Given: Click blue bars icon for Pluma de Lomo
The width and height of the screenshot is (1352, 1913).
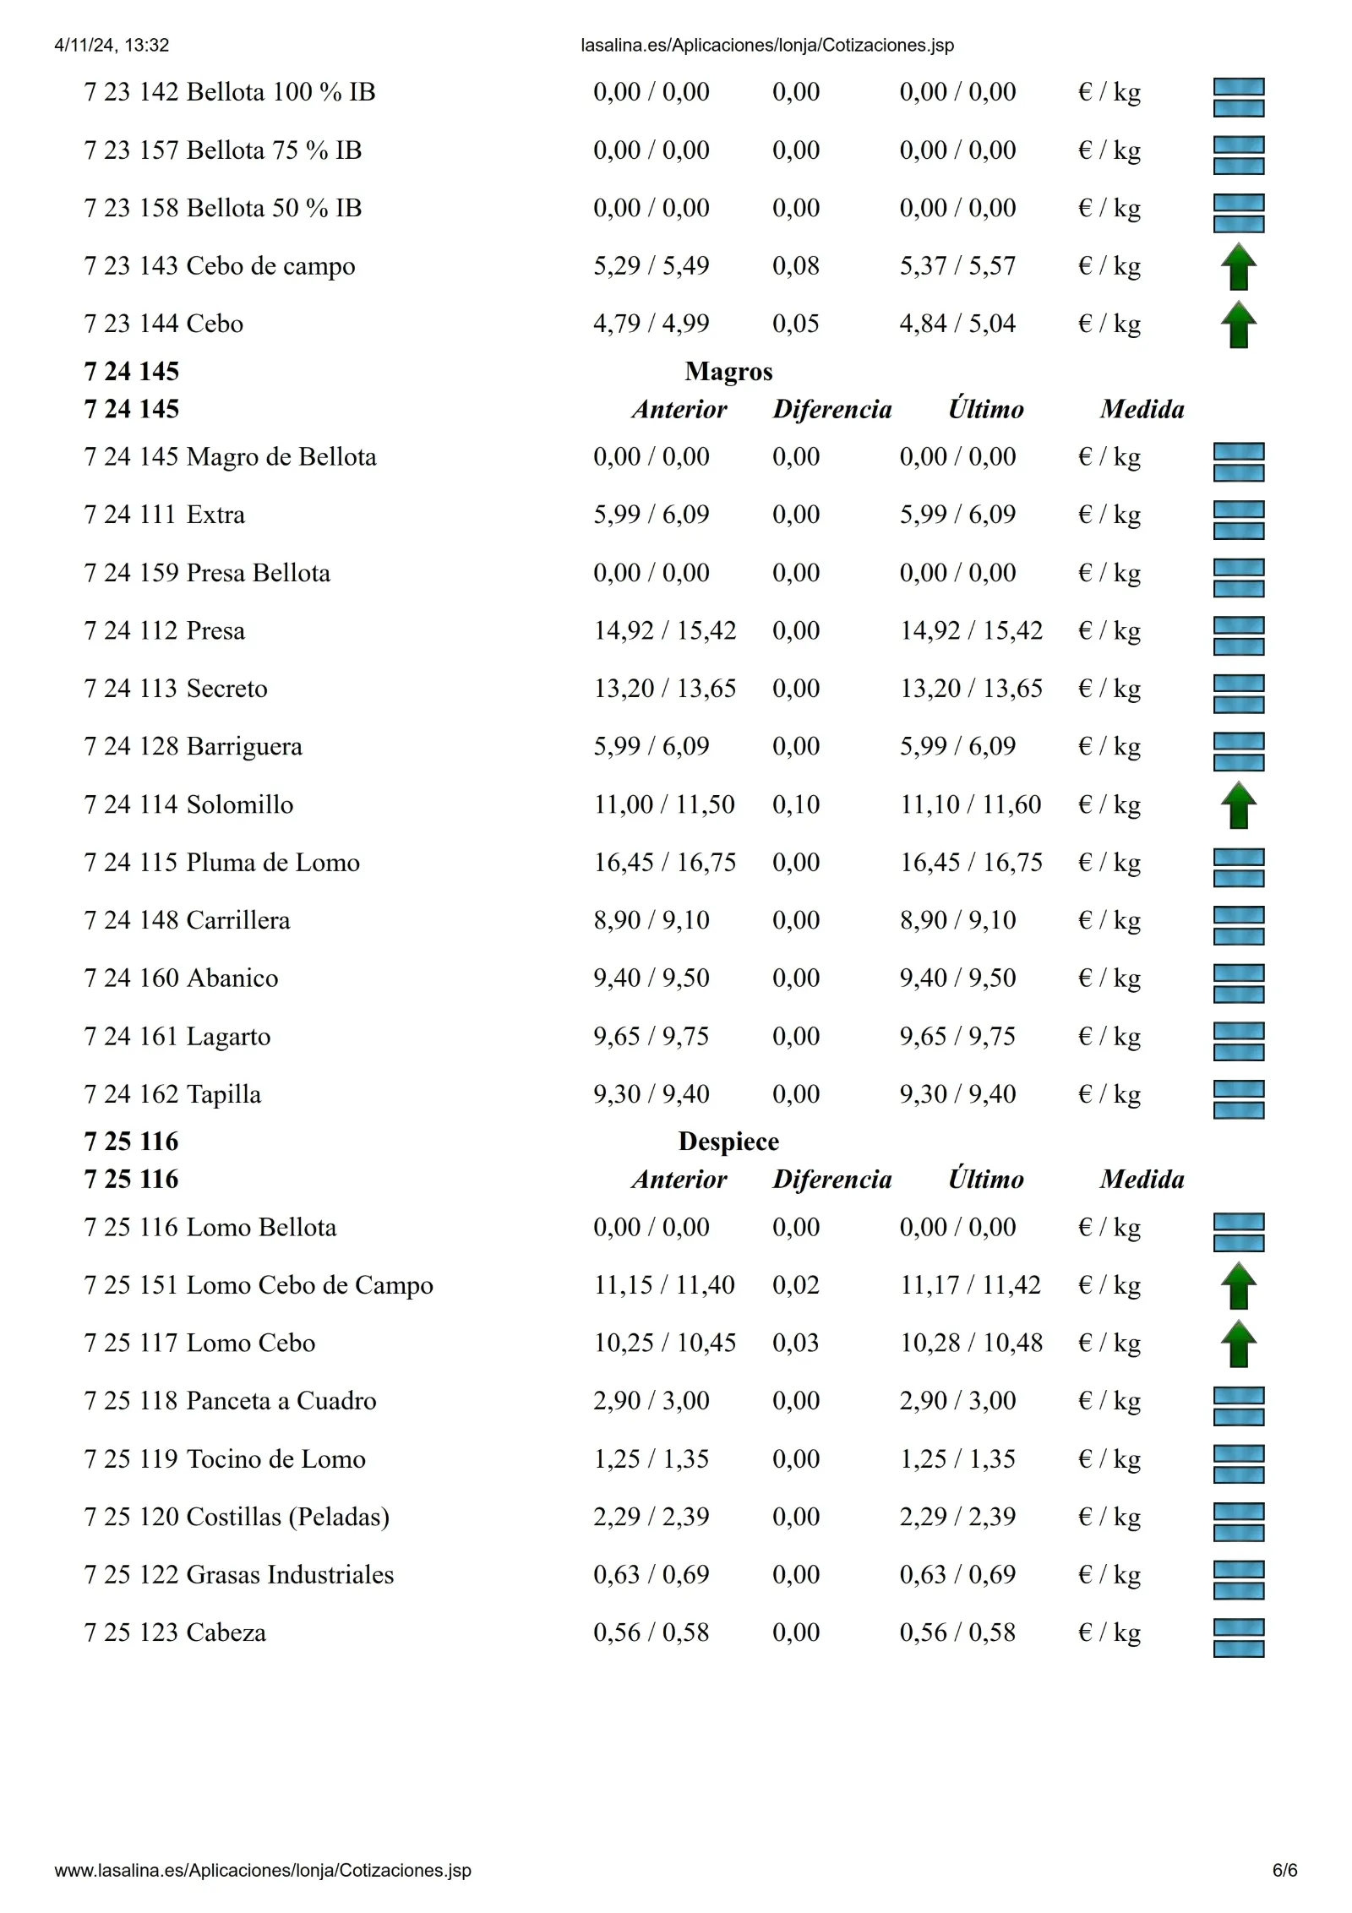Looking at the screenshot, I should (x=1239, y=868).
